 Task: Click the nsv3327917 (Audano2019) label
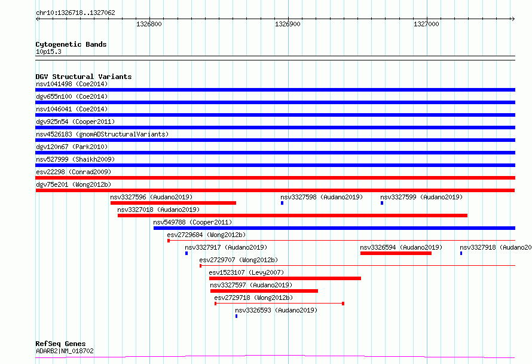pyautogui.click(x=226, y=247)
